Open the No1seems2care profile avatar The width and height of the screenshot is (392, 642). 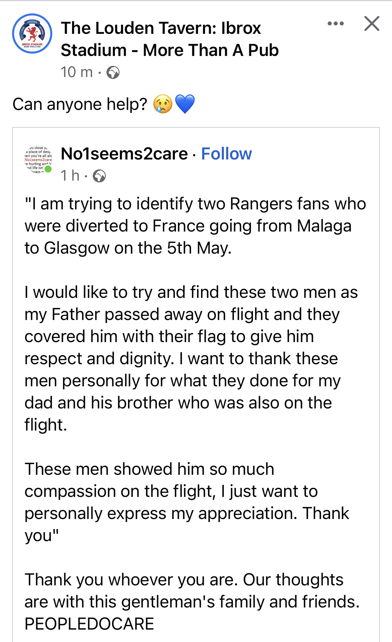pos(38,159)
